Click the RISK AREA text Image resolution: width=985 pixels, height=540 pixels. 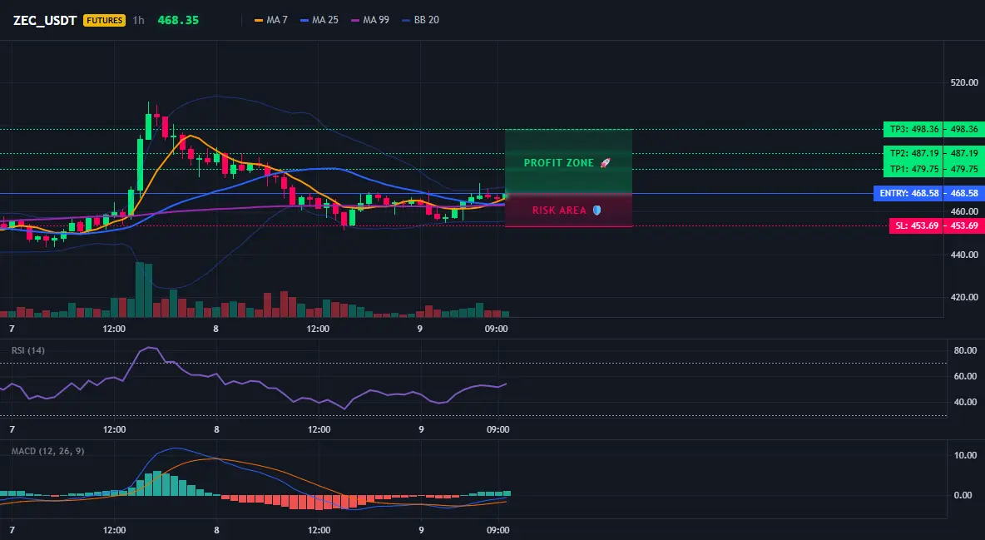[x=559, y=211]
